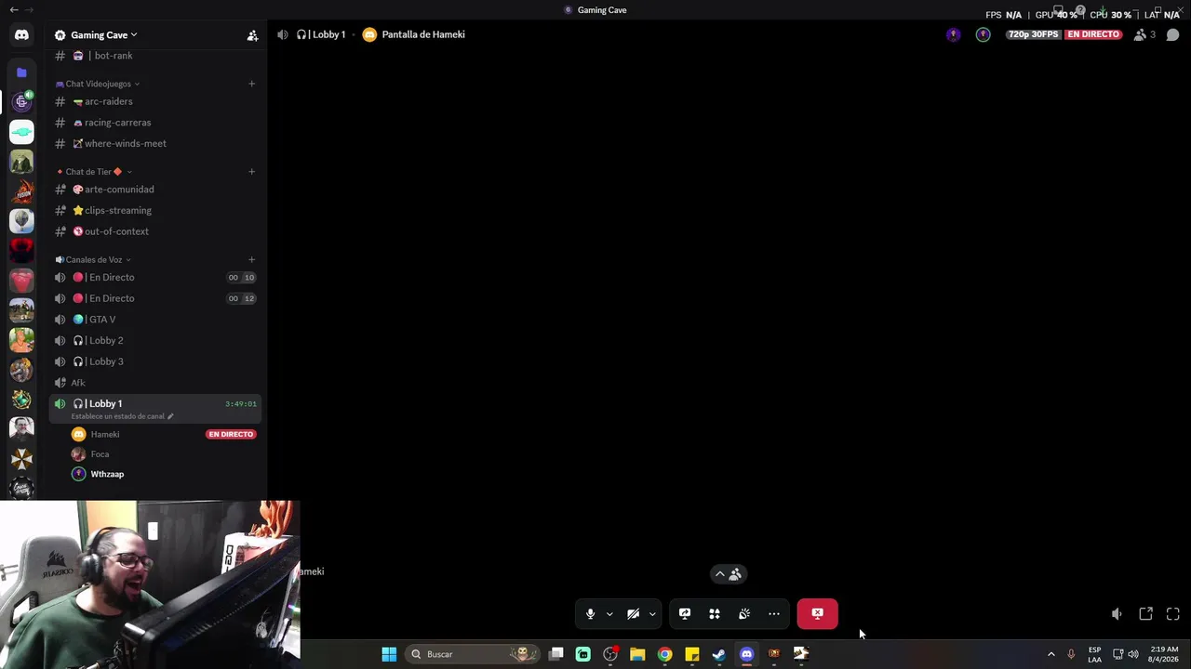
Task: Collapse the Chat Videojuegos category
Action: [x=98, y=84]
